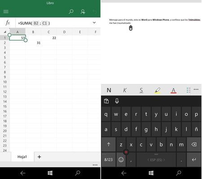Tap the enter return key
Viewport: 202px width, 179px height.
click(194, 160)
